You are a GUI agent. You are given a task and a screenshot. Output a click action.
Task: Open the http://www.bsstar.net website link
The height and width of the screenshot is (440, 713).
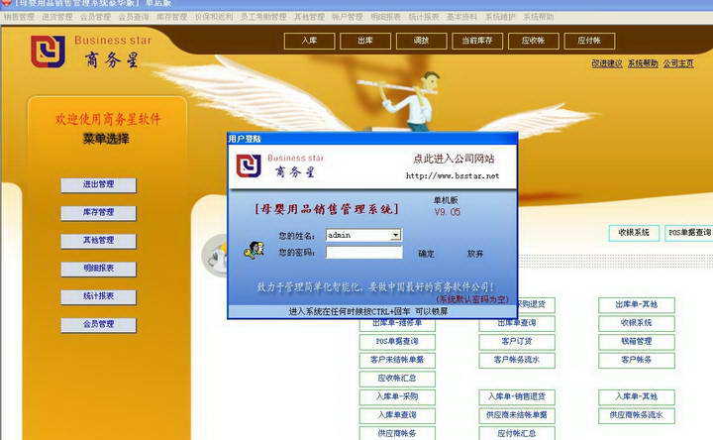[453, 175]
